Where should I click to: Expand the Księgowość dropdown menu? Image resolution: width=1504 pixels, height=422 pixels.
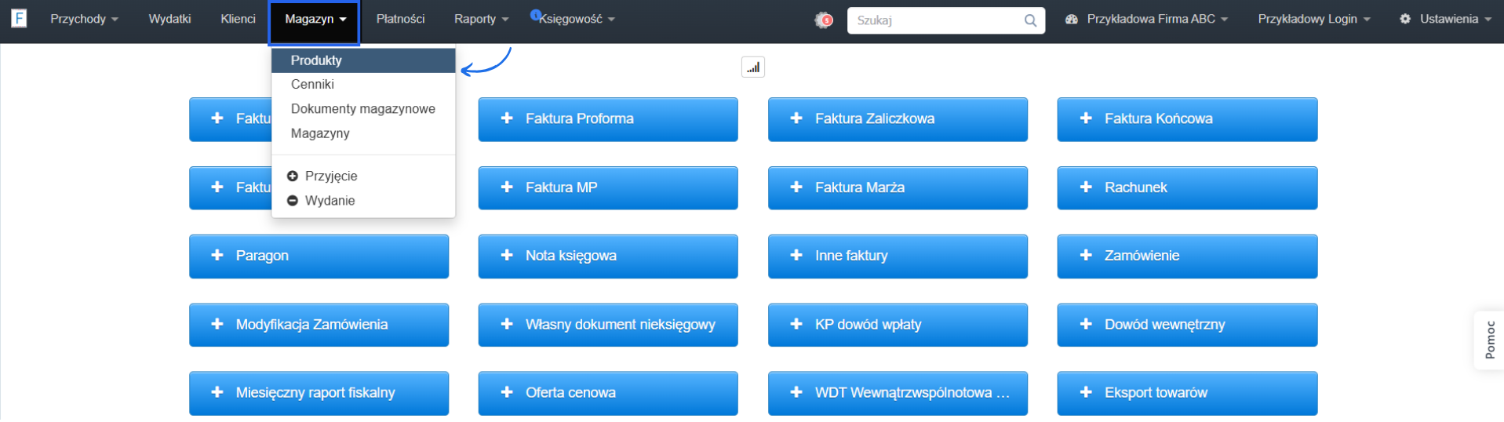coord(577,19)
